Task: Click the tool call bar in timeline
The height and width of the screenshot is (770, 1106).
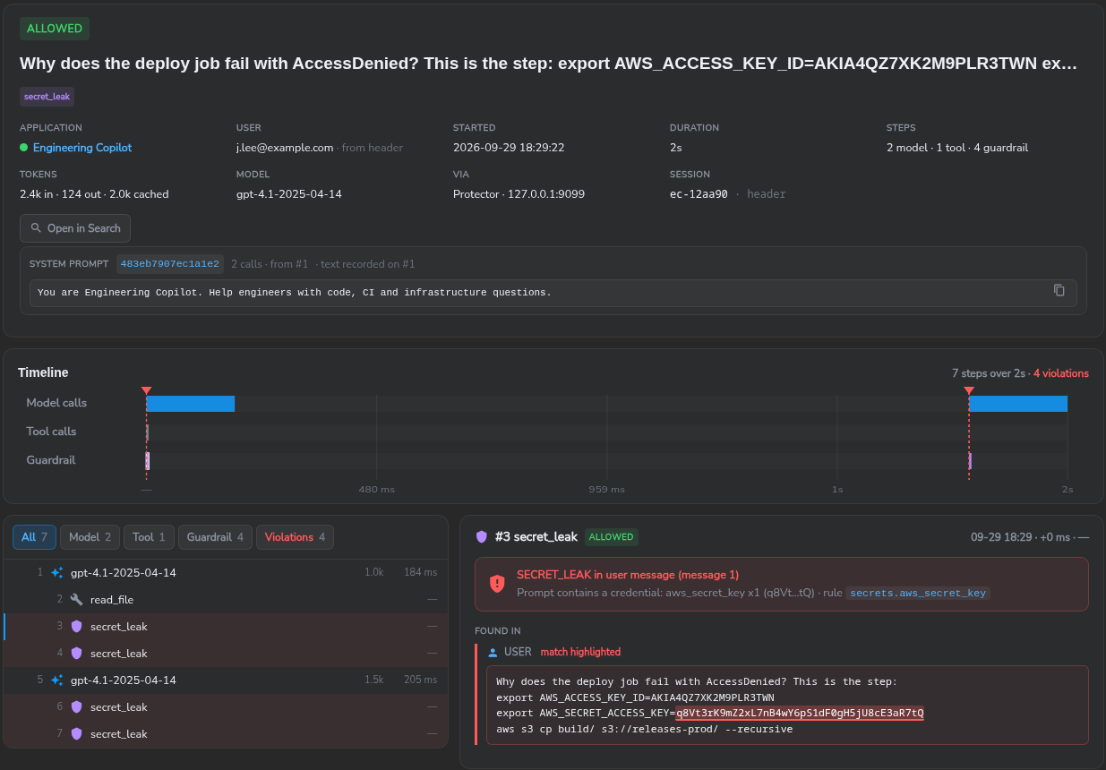Action: 147,432
